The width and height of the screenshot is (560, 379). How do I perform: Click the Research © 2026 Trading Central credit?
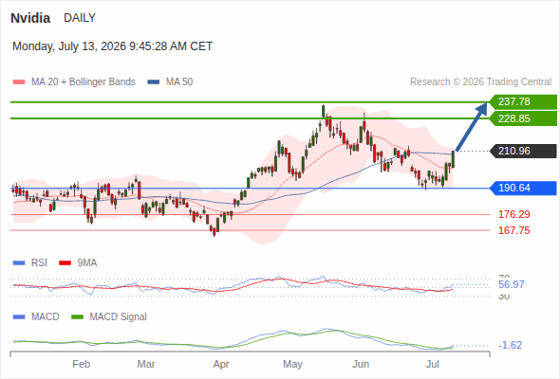[480, 82]
